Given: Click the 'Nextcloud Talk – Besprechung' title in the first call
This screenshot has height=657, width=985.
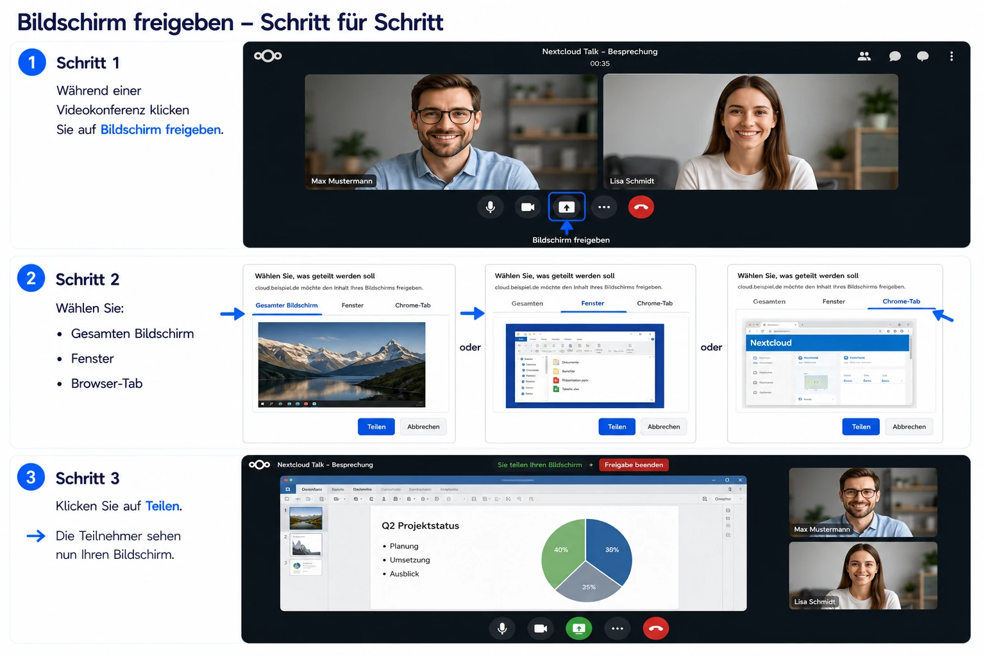Looking at the screenshot, I should (x=600, y=51).
